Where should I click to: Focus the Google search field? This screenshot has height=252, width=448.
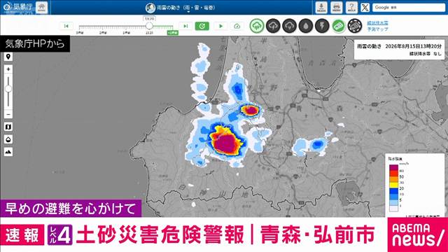[409, 8]
